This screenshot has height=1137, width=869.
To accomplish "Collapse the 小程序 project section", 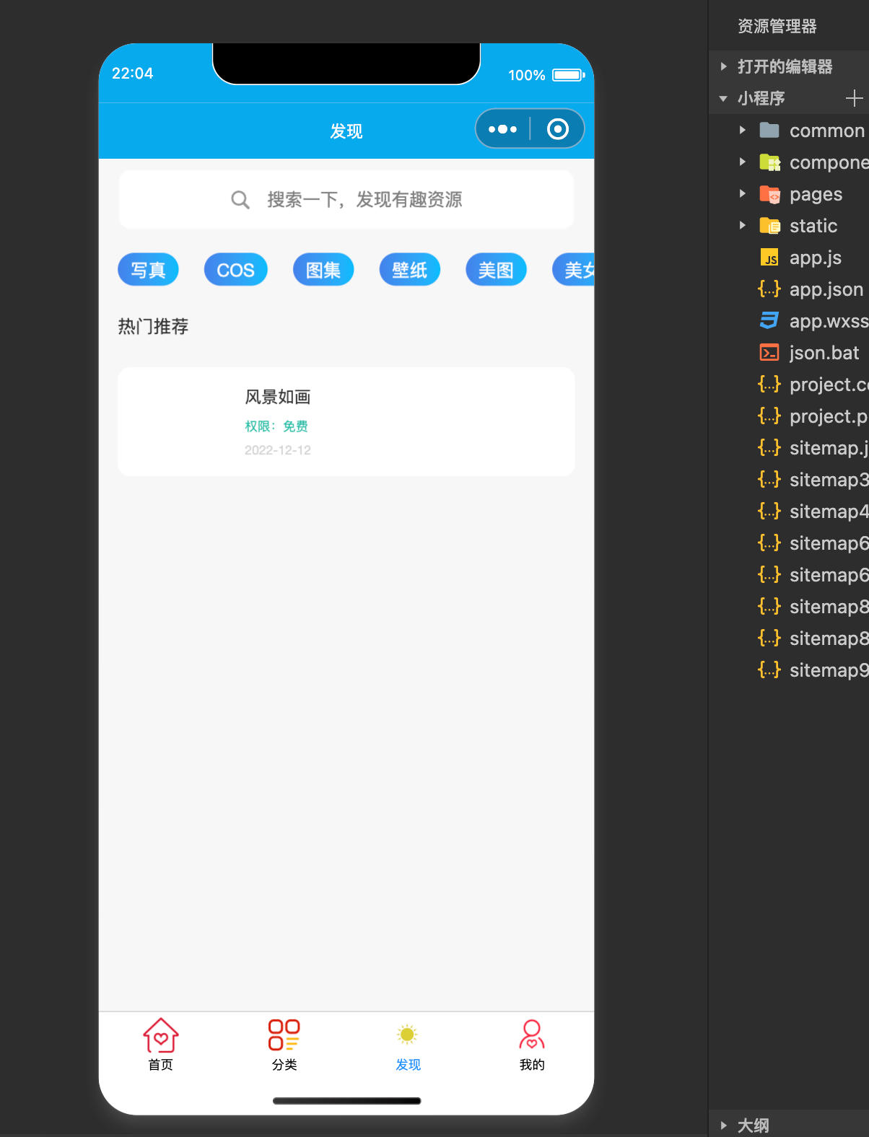I will 723,98.
